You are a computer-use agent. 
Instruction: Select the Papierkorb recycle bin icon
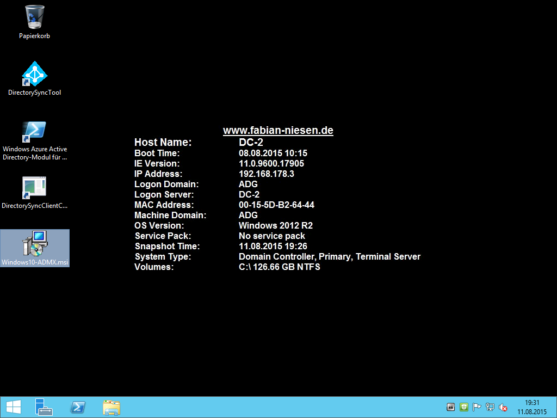point(34,22)
